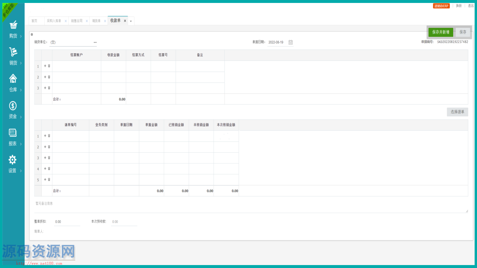The width and height of the screenshot is (477, 268).
Task: Switch to the 销售合同 tab
Action: tap(77, 21)
